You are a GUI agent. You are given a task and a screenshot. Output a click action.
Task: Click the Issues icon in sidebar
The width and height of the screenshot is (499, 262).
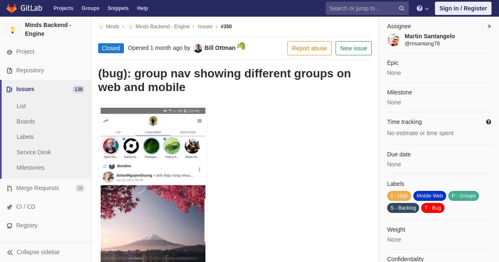10,89
